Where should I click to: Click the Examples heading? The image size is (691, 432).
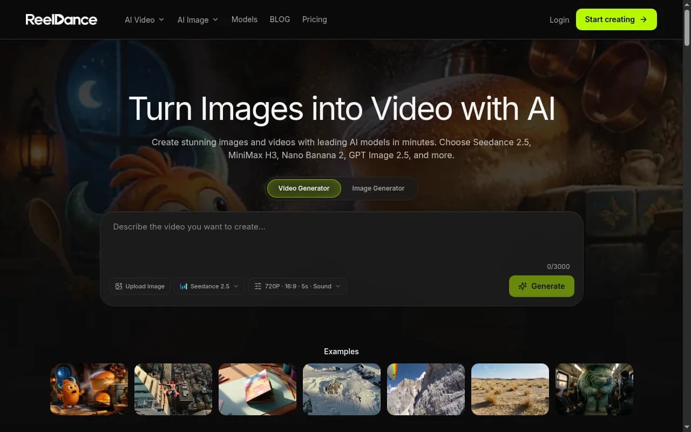click(x=341, y=352)
